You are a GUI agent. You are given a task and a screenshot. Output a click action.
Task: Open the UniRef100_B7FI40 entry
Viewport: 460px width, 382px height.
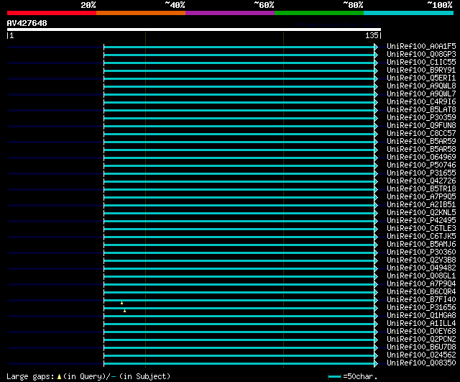point(421,300)
